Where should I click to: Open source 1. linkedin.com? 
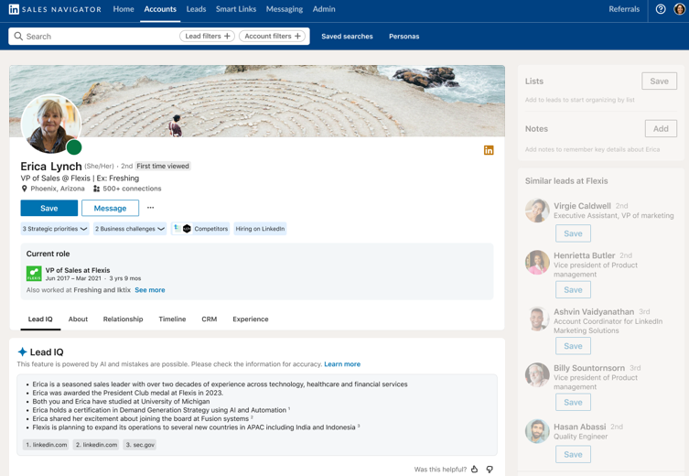coord(46,445)
